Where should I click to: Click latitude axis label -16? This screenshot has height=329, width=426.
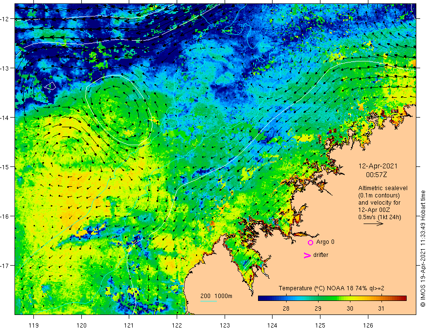5,216
